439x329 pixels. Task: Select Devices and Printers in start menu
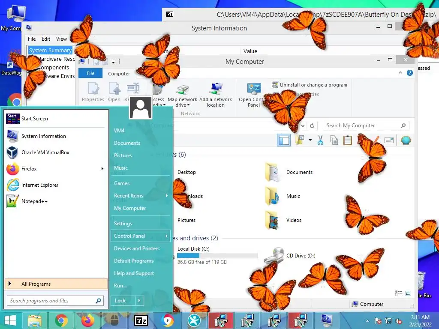137,248
